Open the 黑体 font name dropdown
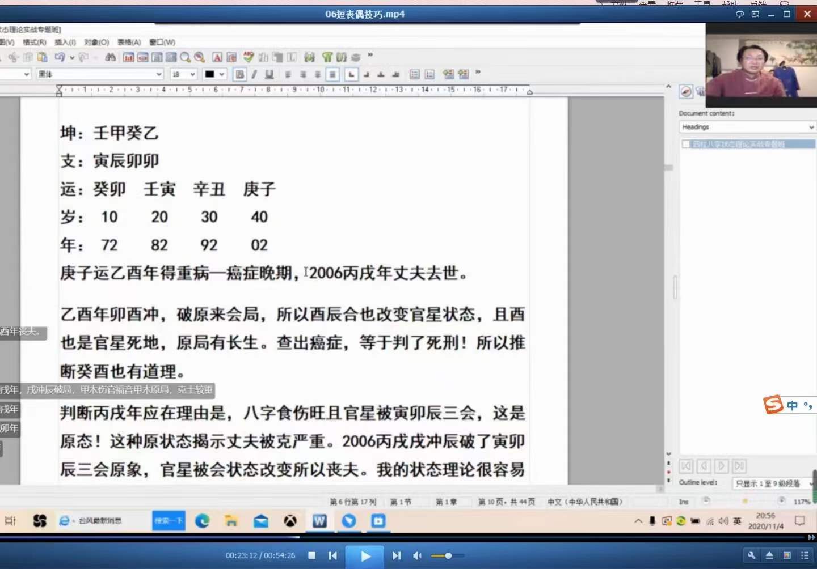The image size is (817, 569). click(99, 74)
